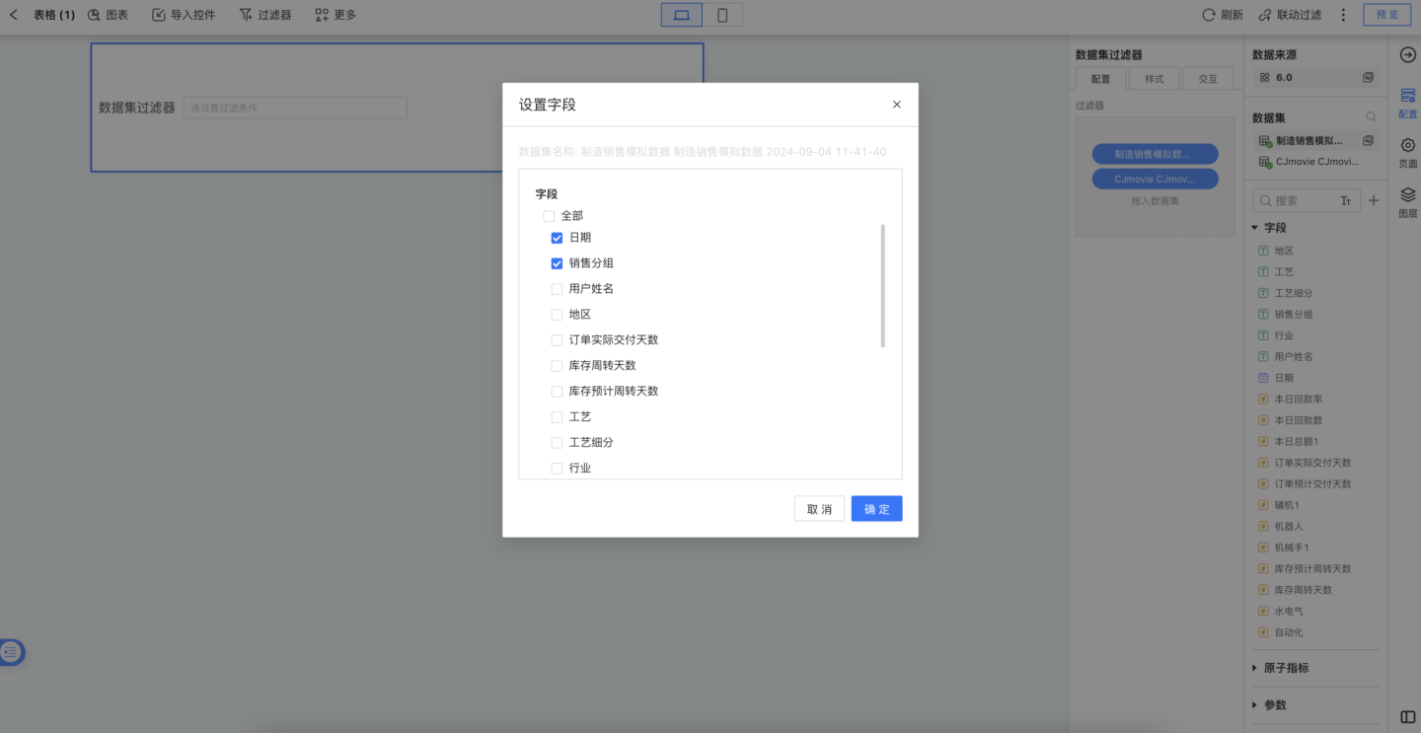
Task: Click the field list scrollbar
Action: click(882, 286)
